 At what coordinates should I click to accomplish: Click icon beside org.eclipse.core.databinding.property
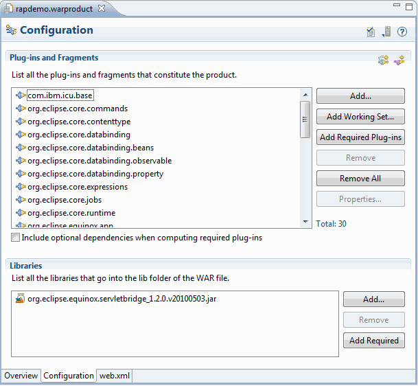coord(21,174)
